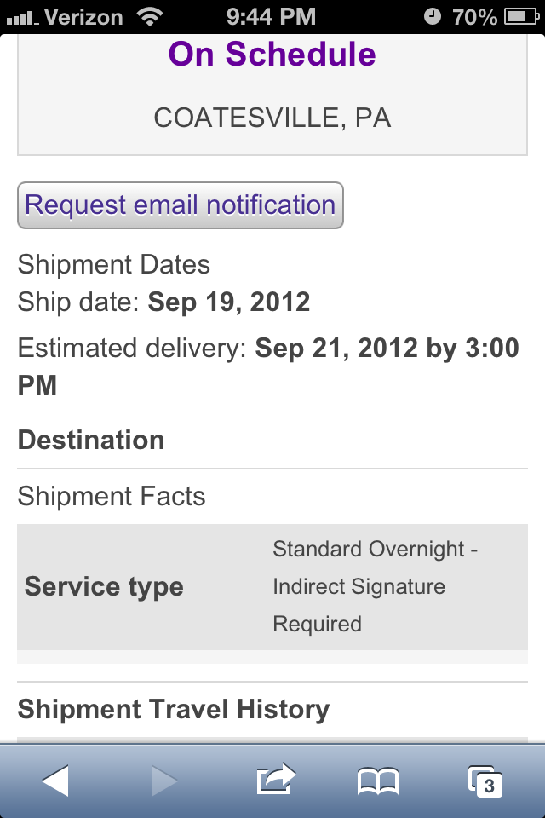Viewport: 545px width, 818px height.
Task: Tap the 9:44 PM clock in status bar
Action: click(x=272, y=16)
